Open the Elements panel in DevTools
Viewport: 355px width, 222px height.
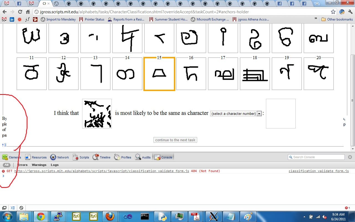[12, 157]
